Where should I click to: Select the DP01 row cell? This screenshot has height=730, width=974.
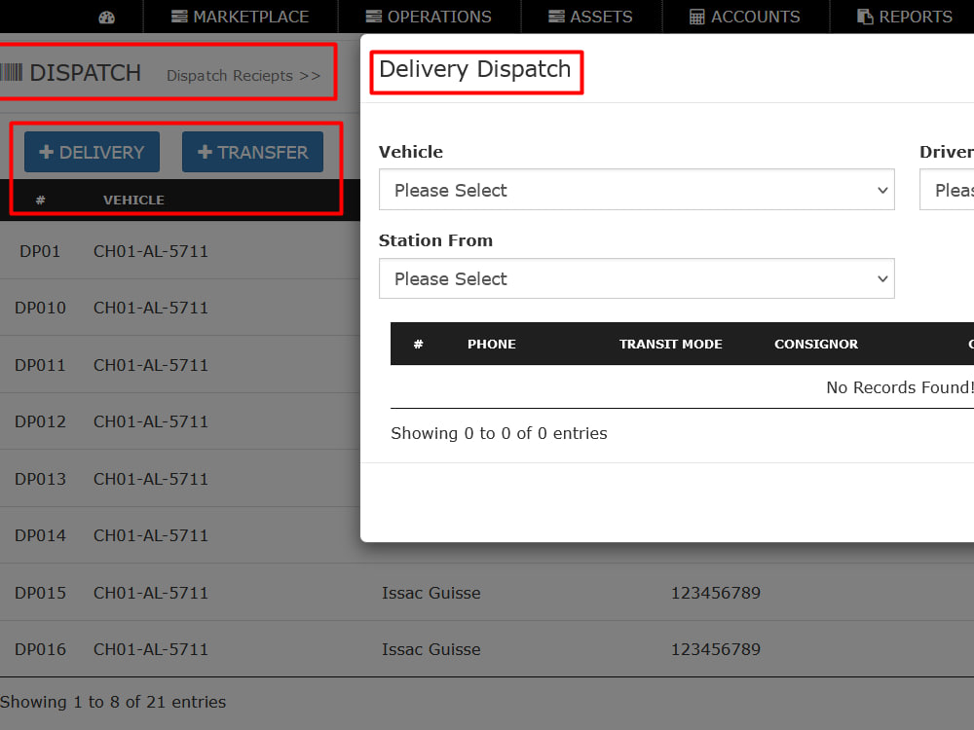[40, 251]
